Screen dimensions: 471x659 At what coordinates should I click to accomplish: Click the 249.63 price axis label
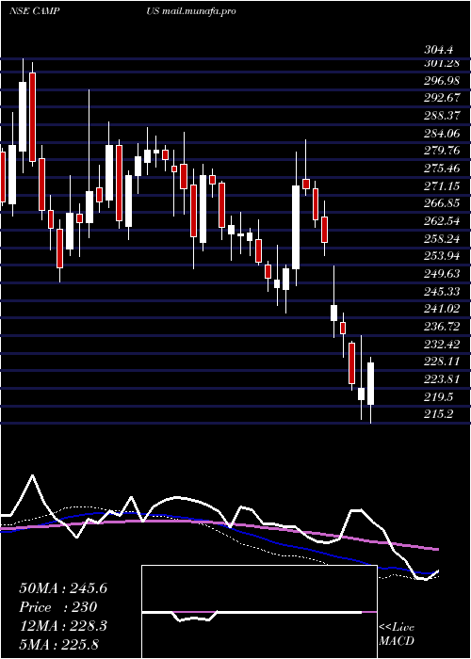pos(442,274)
